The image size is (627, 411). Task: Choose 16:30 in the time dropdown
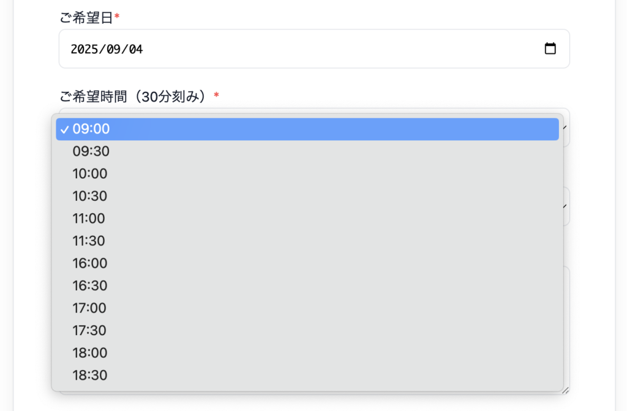tap(307, 285)
